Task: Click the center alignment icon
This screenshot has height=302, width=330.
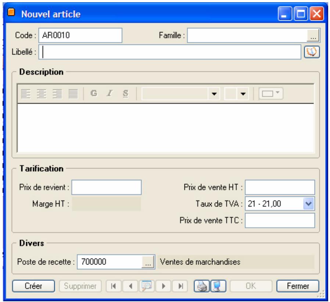Action: pos(42,93)
